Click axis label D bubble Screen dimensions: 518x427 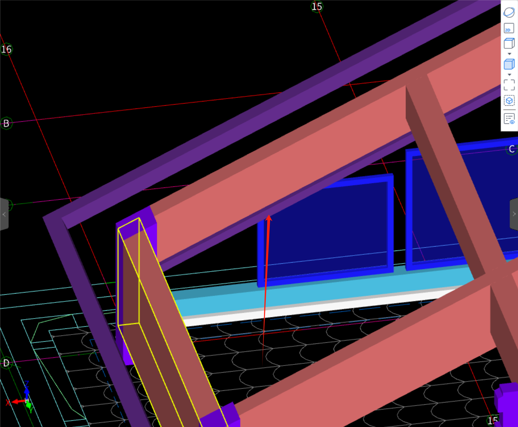[x=6, y=363]
